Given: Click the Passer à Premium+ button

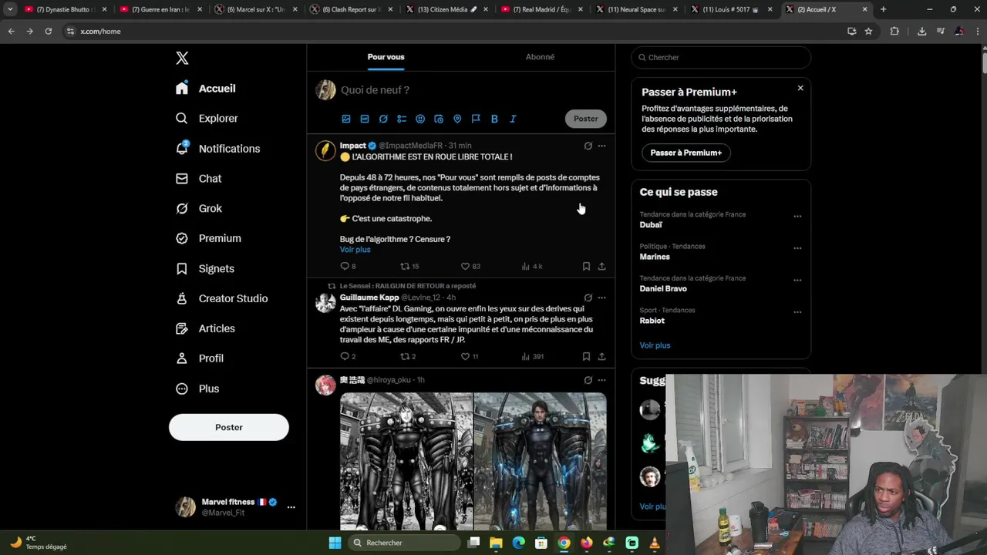Looking at the screenshot, I should tap(686, 153).
